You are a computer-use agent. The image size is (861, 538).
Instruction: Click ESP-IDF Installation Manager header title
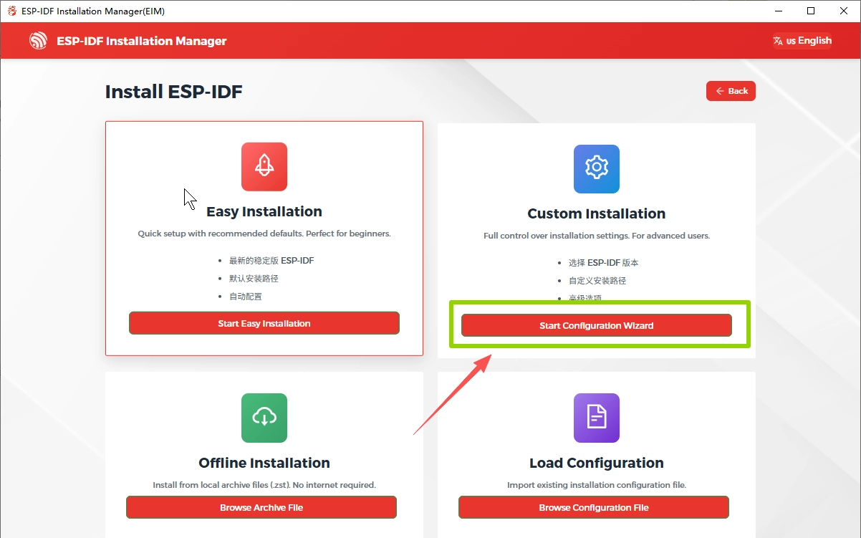142,41
